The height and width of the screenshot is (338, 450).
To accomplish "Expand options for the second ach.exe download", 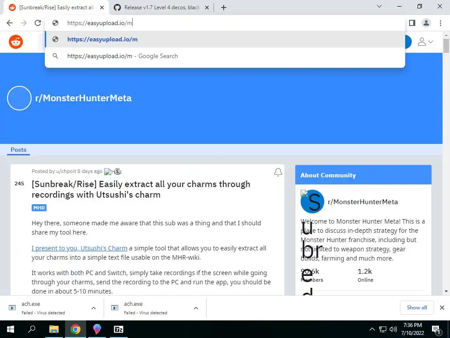I will 196,308.
